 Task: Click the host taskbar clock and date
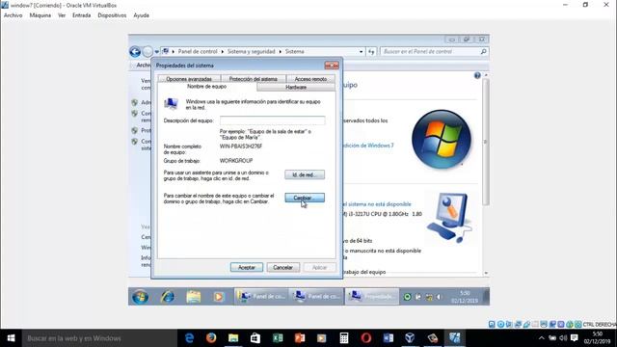coord(598,338)
